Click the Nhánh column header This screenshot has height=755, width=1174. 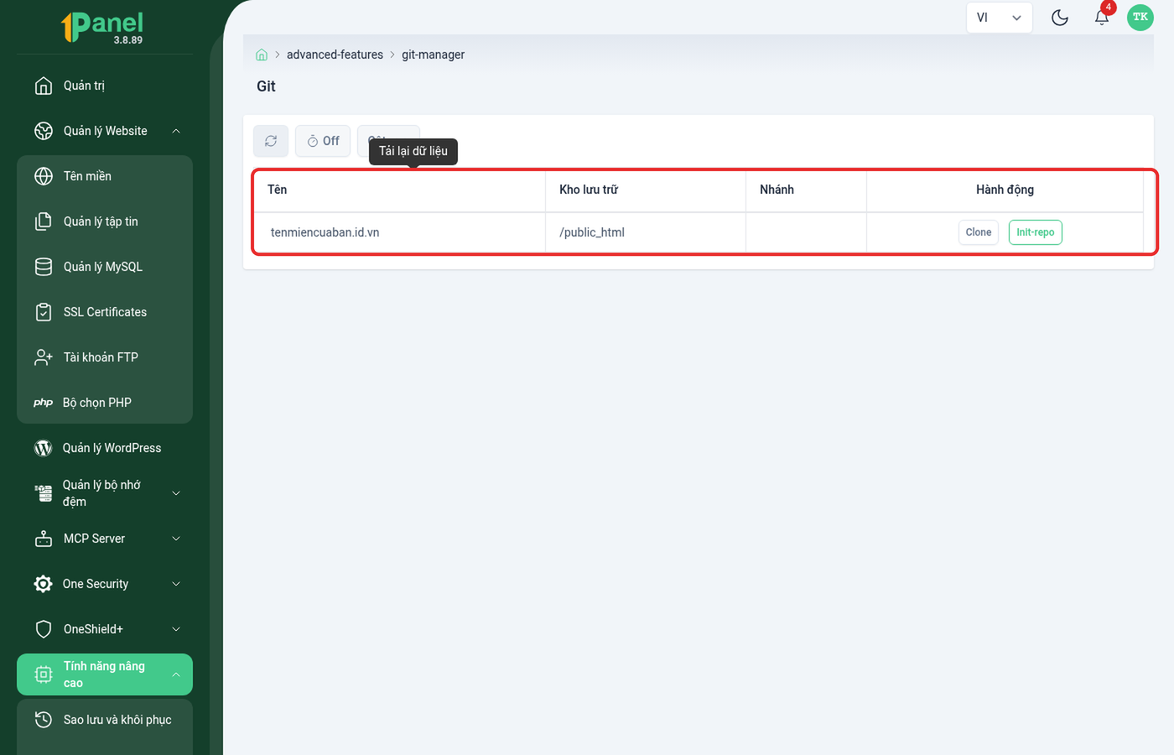click(806, 190)
